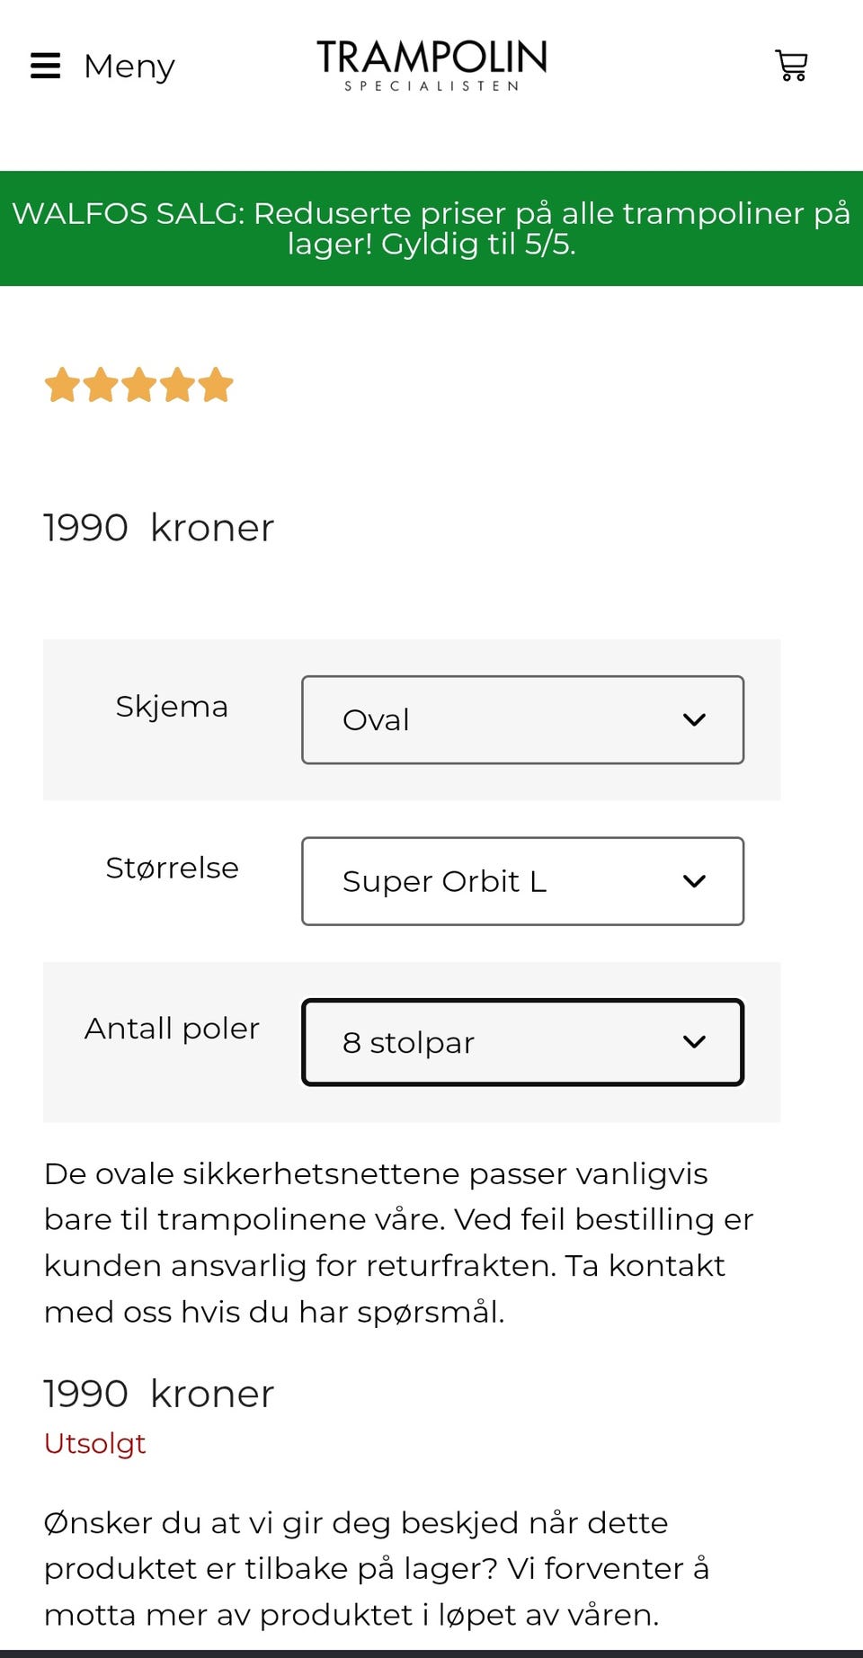Viewport: 863px width, 1658px height.
Task: Click the second rating star
Action: point(101,385)
